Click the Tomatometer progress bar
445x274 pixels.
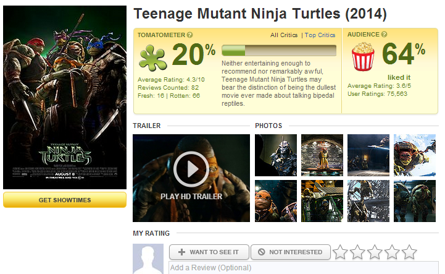(278, 51)
